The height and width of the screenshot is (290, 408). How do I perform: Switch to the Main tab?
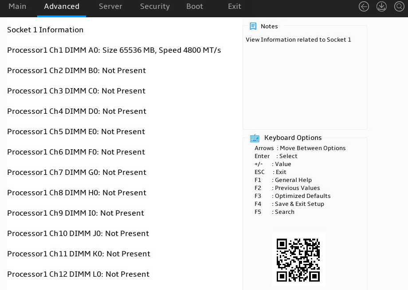pyautogui.click(x=17, y=7)
